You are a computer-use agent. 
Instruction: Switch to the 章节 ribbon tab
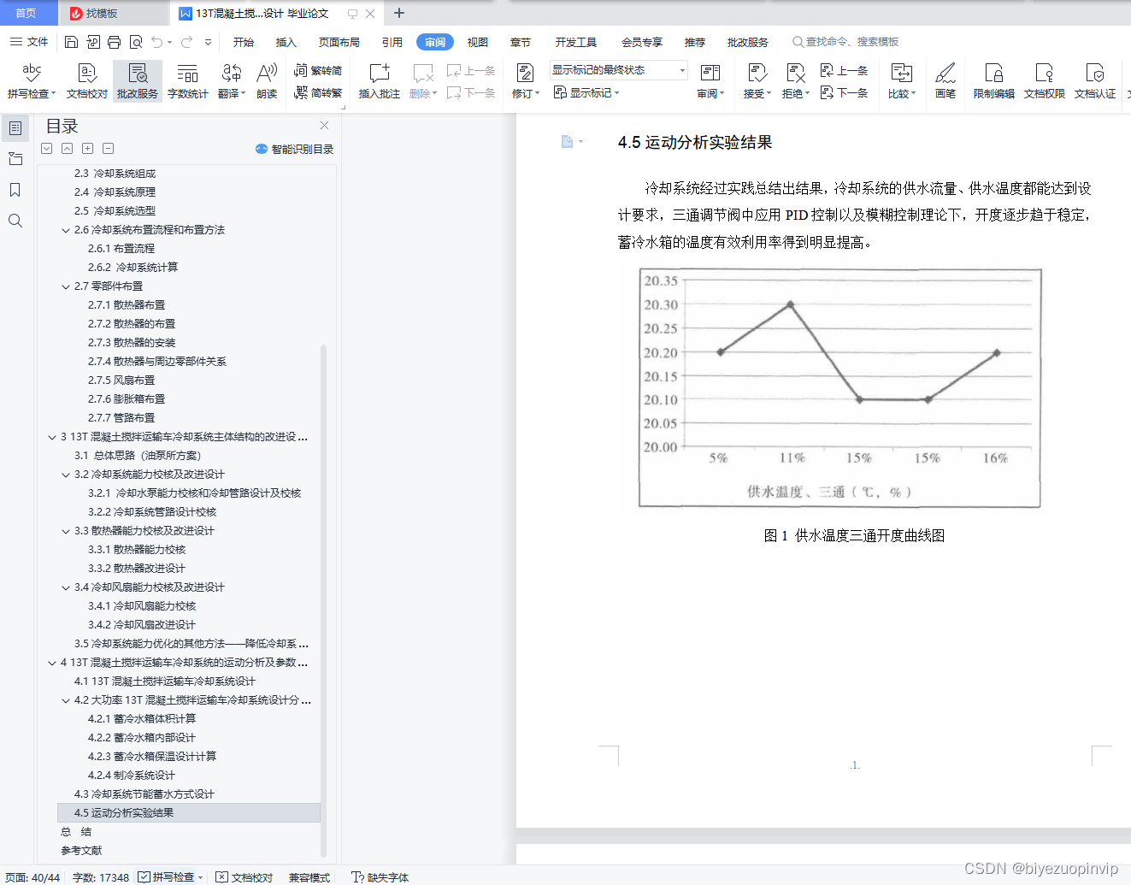coord(521,42)
